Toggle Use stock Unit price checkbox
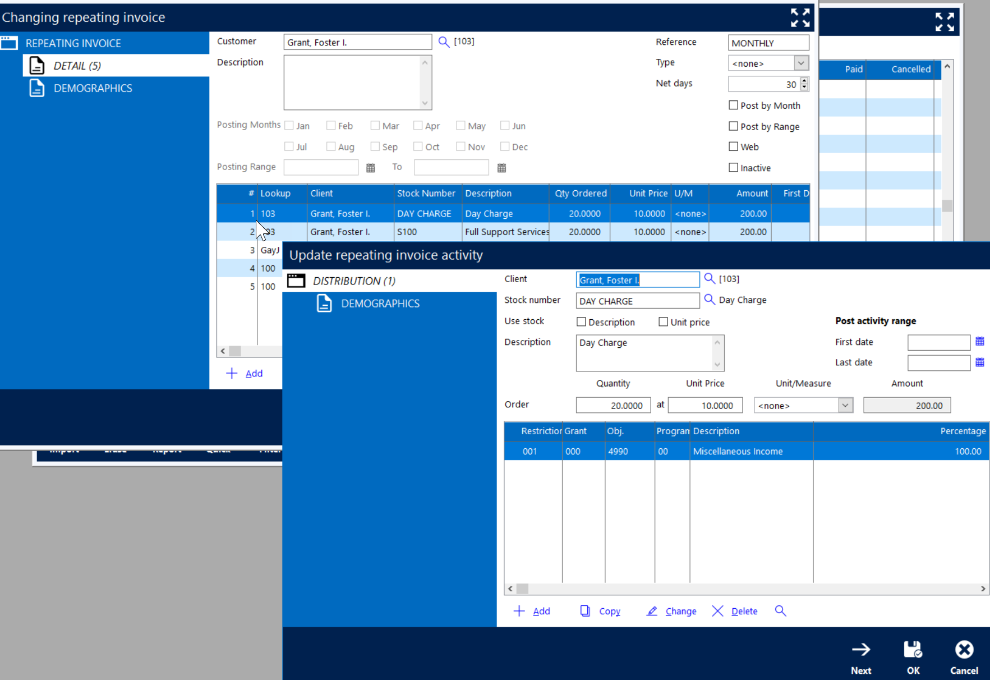Viewport: 990px width, 680px height. pos(663,322)
